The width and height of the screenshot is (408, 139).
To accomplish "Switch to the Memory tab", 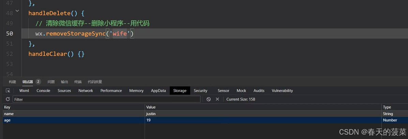I will (136, 91).
